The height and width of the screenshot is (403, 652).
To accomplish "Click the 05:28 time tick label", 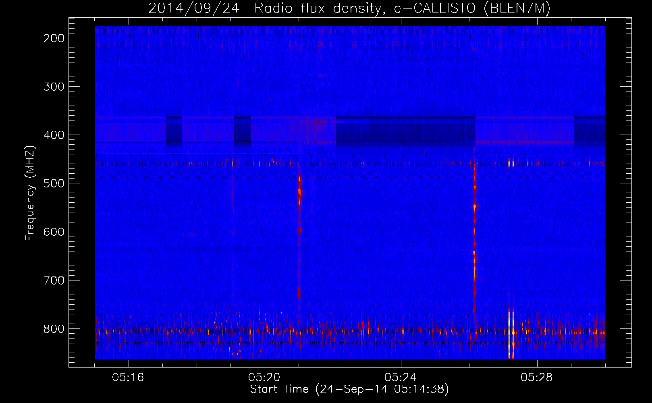I will coord(537,378).
